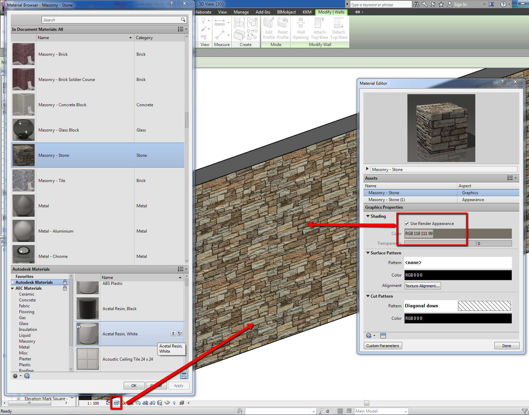
Task: Select the Masonry - Glass Block thumbnail
Action: (24, 130)
